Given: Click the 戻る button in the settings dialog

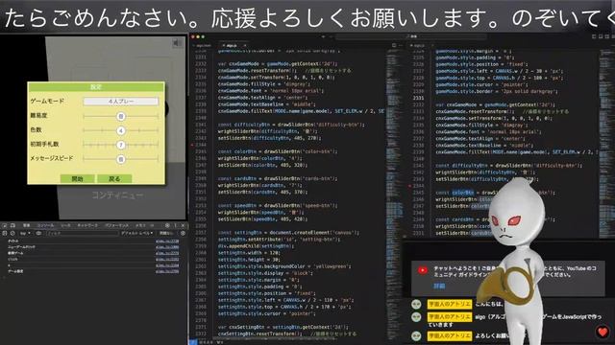Looking at the screenshot, I should [x=114, y=179].
